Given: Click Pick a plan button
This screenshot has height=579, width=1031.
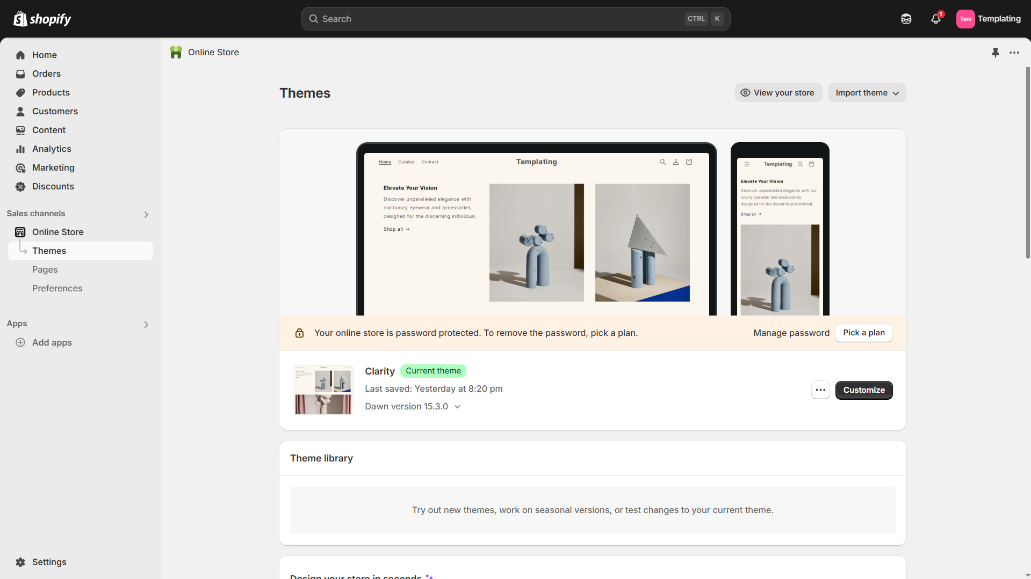Looking at the screenshot, I should [x=863, y=333].
